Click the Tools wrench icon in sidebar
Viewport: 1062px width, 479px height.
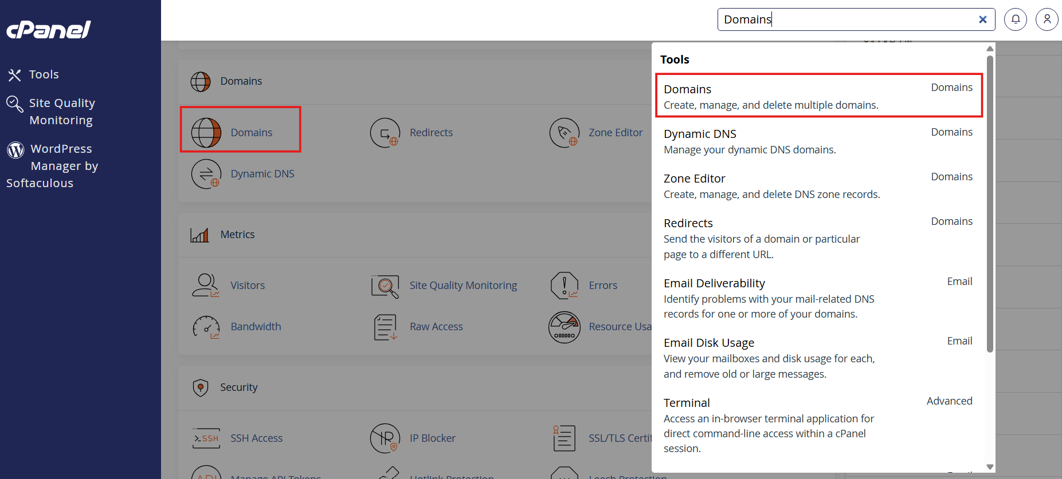point(14,75)
